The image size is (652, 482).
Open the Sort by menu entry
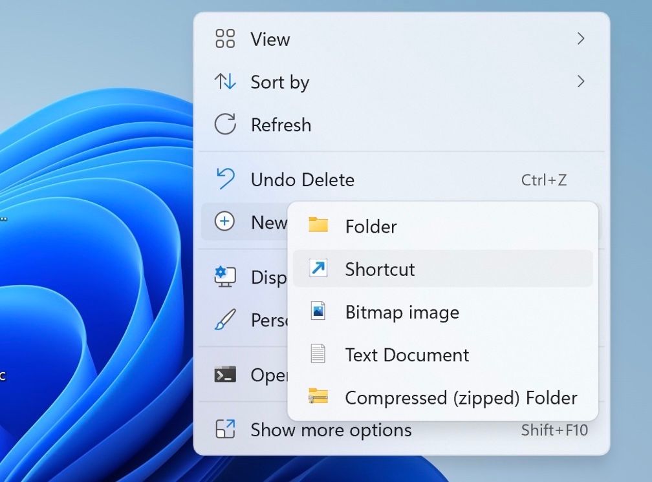(x=402, y=82)
